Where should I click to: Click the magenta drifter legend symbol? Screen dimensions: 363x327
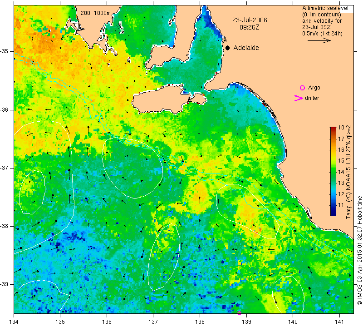[x=298, y=98]
